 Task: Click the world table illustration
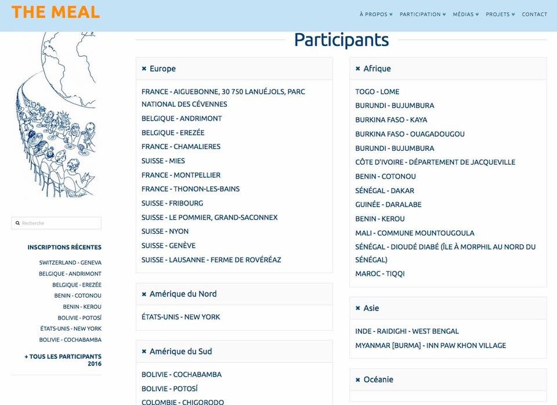coord(56,114)
